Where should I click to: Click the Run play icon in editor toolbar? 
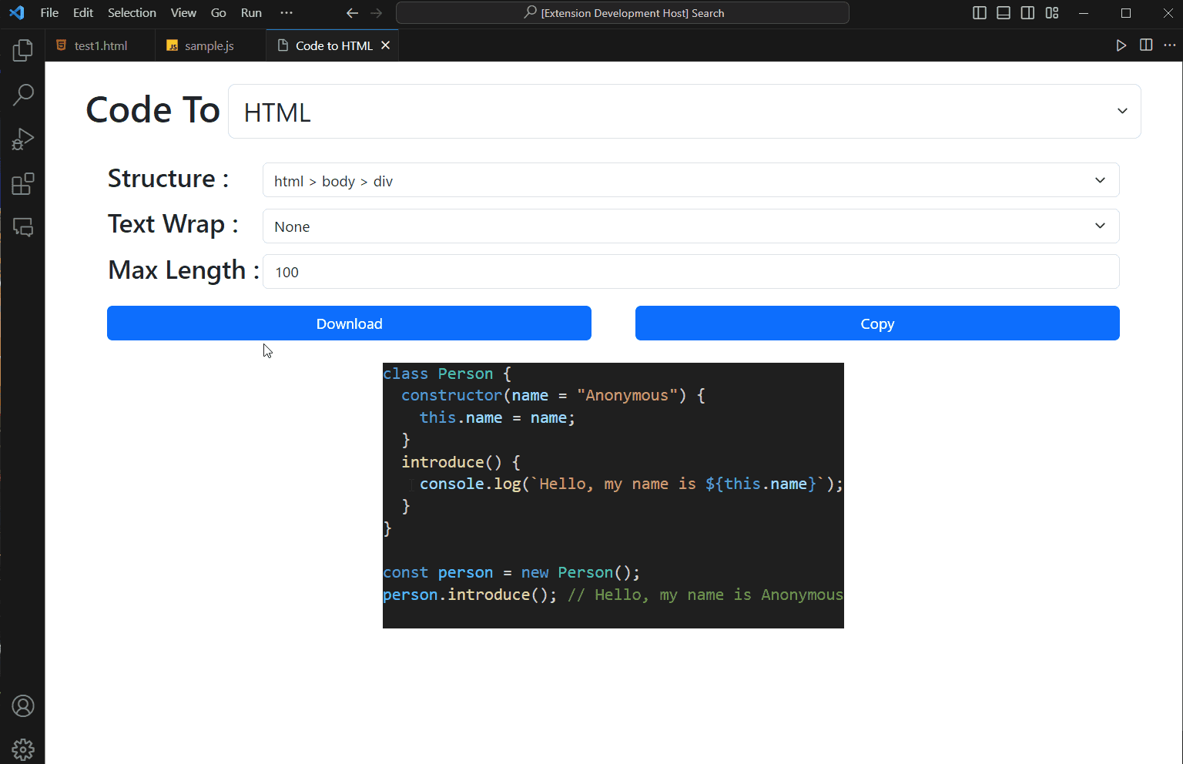(x=1121, y=45)
